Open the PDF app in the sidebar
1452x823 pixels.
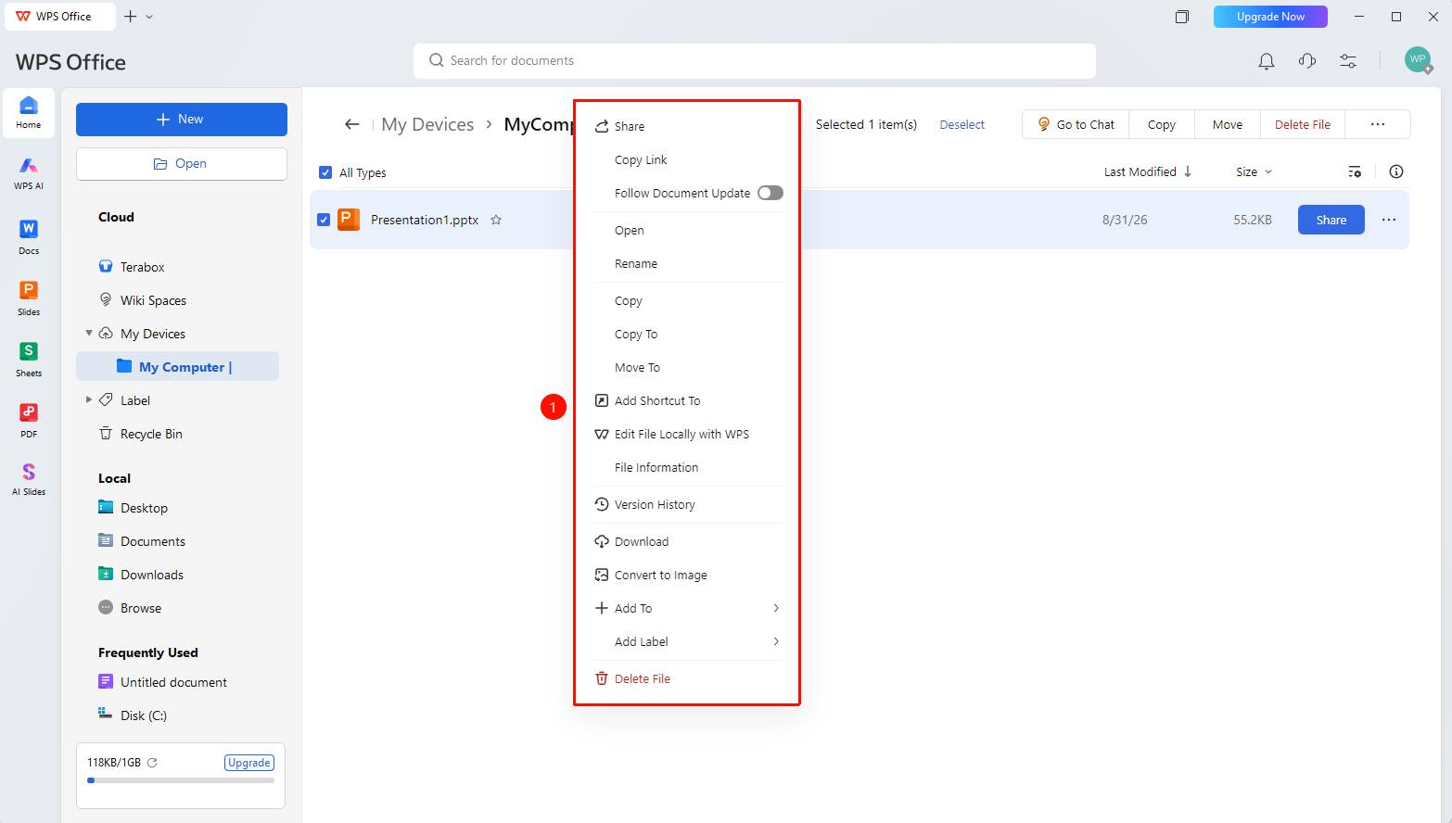pyautogui.click(x=29, y=421)
